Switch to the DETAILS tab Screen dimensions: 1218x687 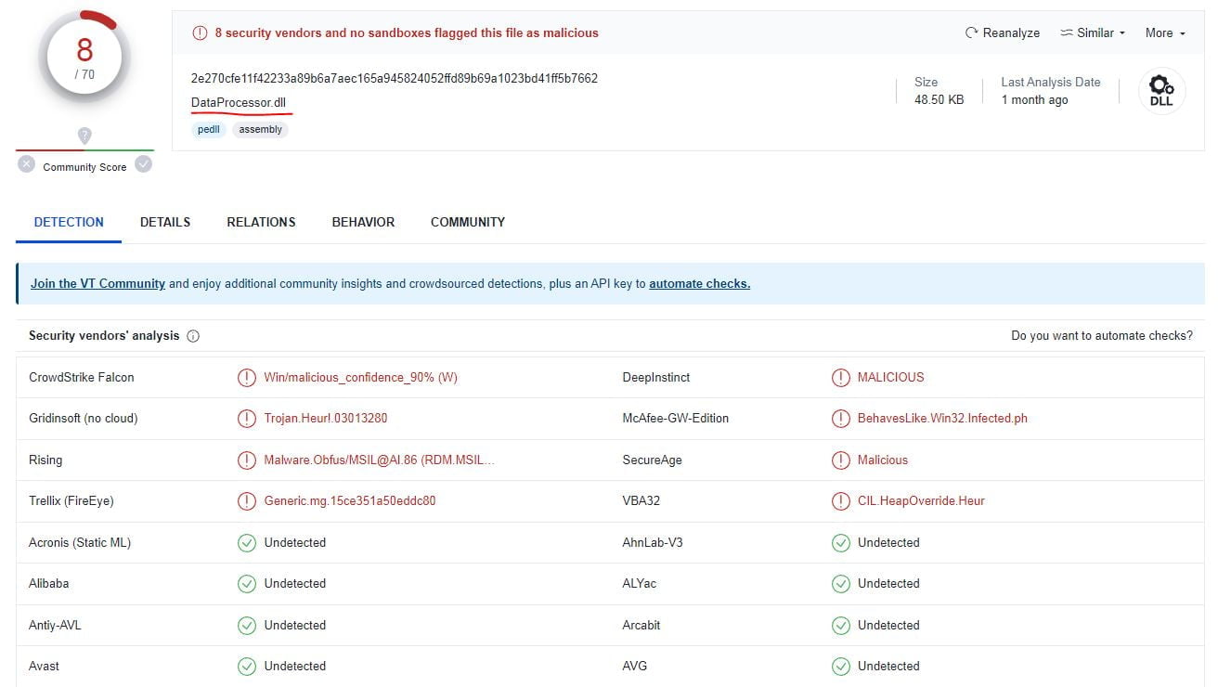[x=165, y=222]
